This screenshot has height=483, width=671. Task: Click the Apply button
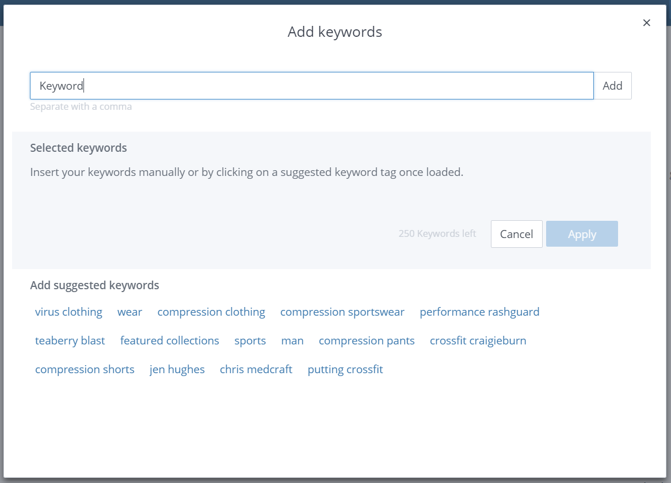(x=581, y=234)
